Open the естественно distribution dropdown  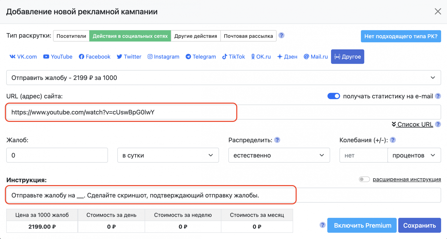tap(279, 155)
